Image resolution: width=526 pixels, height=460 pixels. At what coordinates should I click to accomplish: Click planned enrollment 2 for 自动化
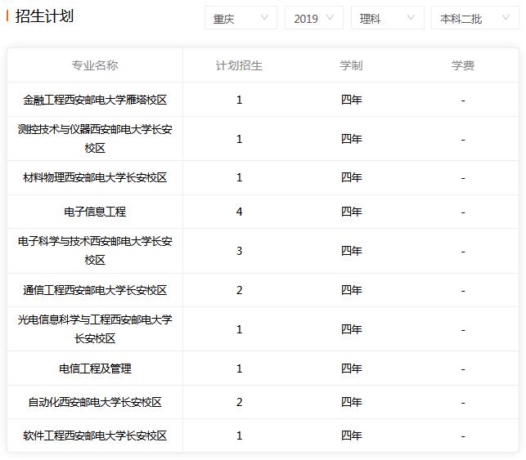[239, 402]
